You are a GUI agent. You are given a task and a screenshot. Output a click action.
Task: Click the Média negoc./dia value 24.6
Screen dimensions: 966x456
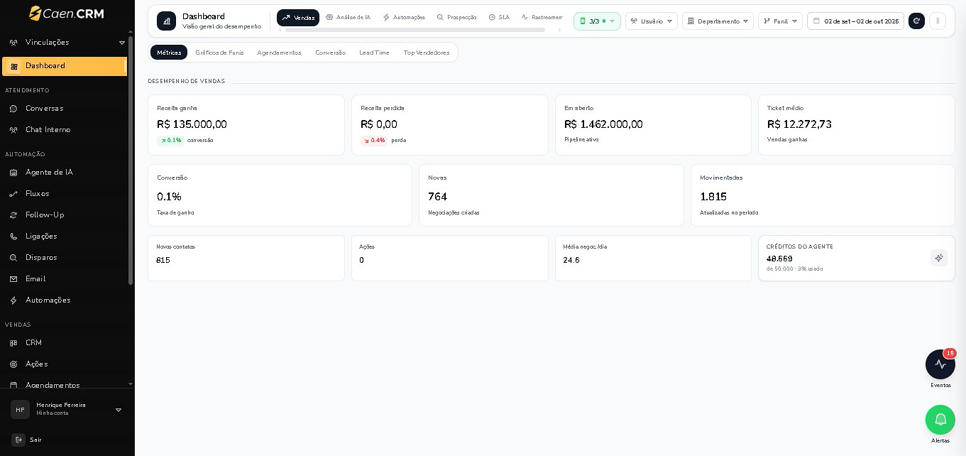click(571, 261)
